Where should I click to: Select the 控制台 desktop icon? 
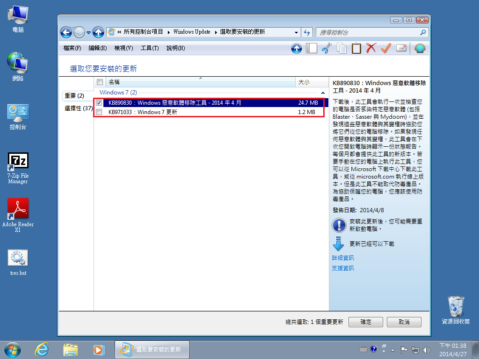point(18,117)
